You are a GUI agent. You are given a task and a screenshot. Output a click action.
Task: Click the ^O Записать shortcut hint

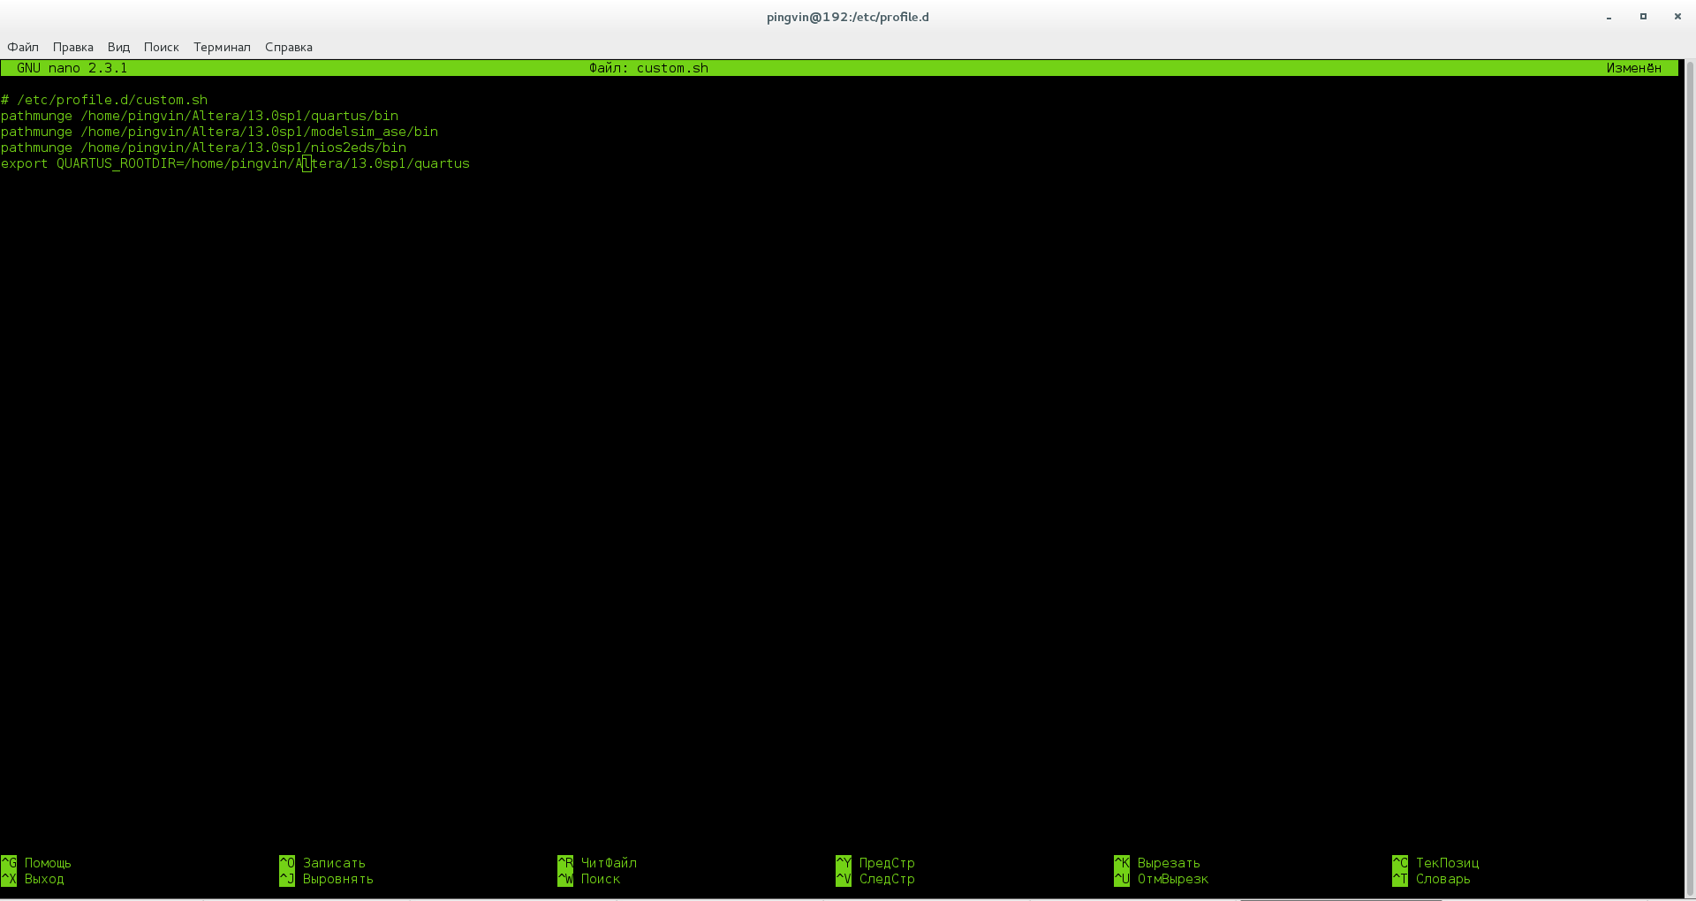click(322, 863)
